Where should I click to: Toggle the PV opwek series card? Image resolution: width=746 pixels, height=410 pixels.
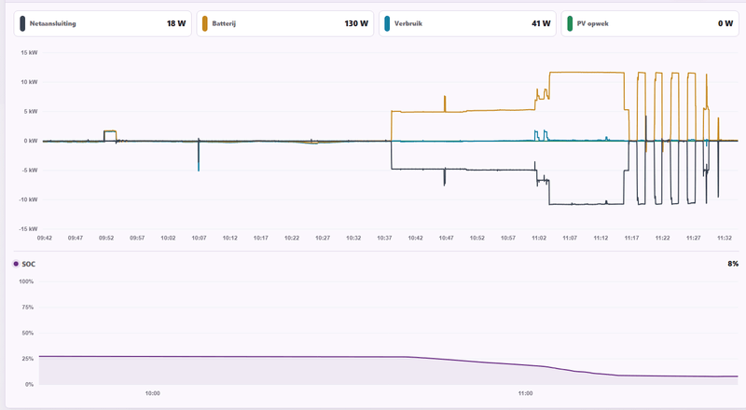650,23
